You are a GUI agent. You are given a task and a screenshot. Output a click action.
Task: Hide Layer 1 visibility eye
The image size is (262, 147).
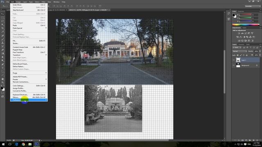234,60
